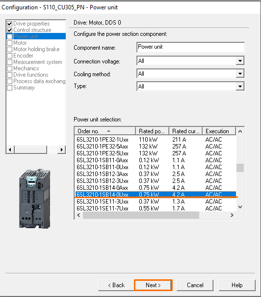Click the Component name input field
261x297 pixels.
(x=190, y=47)
